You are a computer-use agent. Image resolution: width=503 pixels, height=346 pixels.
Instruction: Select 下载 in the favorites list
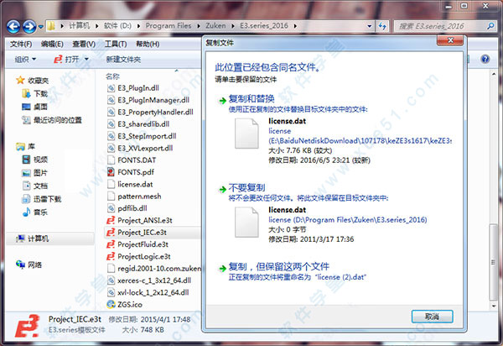click(34, 93)
